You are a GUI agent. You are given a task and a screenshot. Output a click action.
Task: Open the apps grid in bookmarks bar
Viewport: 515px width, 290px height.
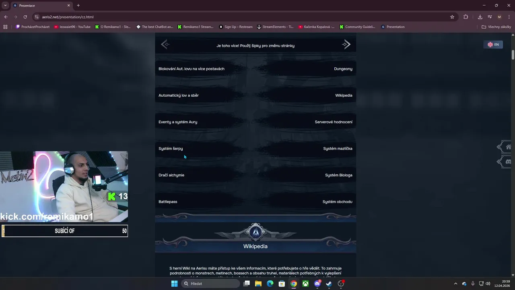click(x=5, y=27)
